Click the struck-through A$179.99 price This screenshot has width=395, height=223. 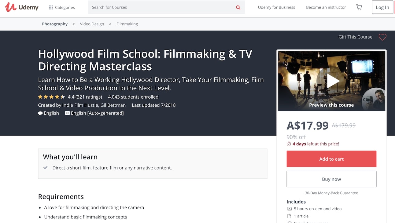[x=344, y=125]
